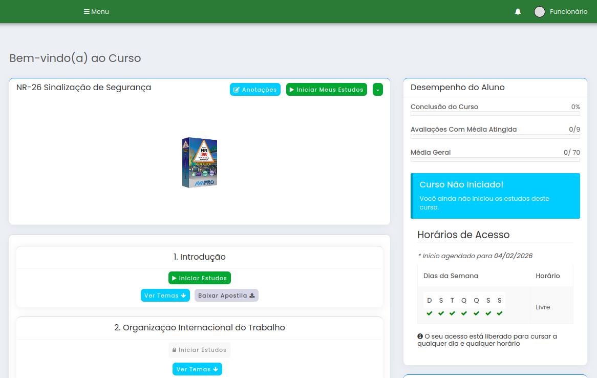
Task: Toggle the Quarta-feira checkmark in the schedule table
Action: pyautogui.click(x=463, y=312)
